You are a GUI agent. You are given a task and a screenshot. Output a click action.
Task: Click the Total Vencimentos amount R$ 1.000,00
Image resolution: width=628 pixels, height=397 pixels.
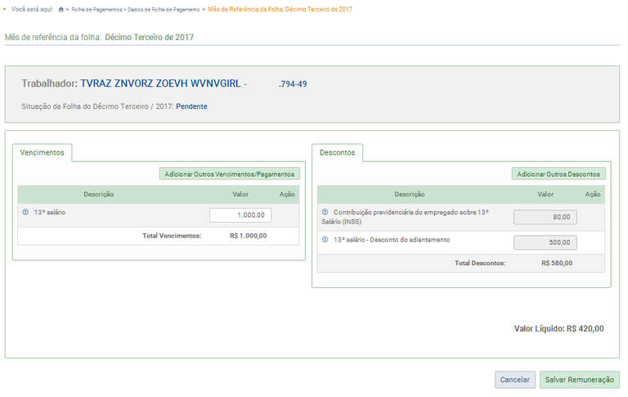pyautogui.click(x=248, y=236)
